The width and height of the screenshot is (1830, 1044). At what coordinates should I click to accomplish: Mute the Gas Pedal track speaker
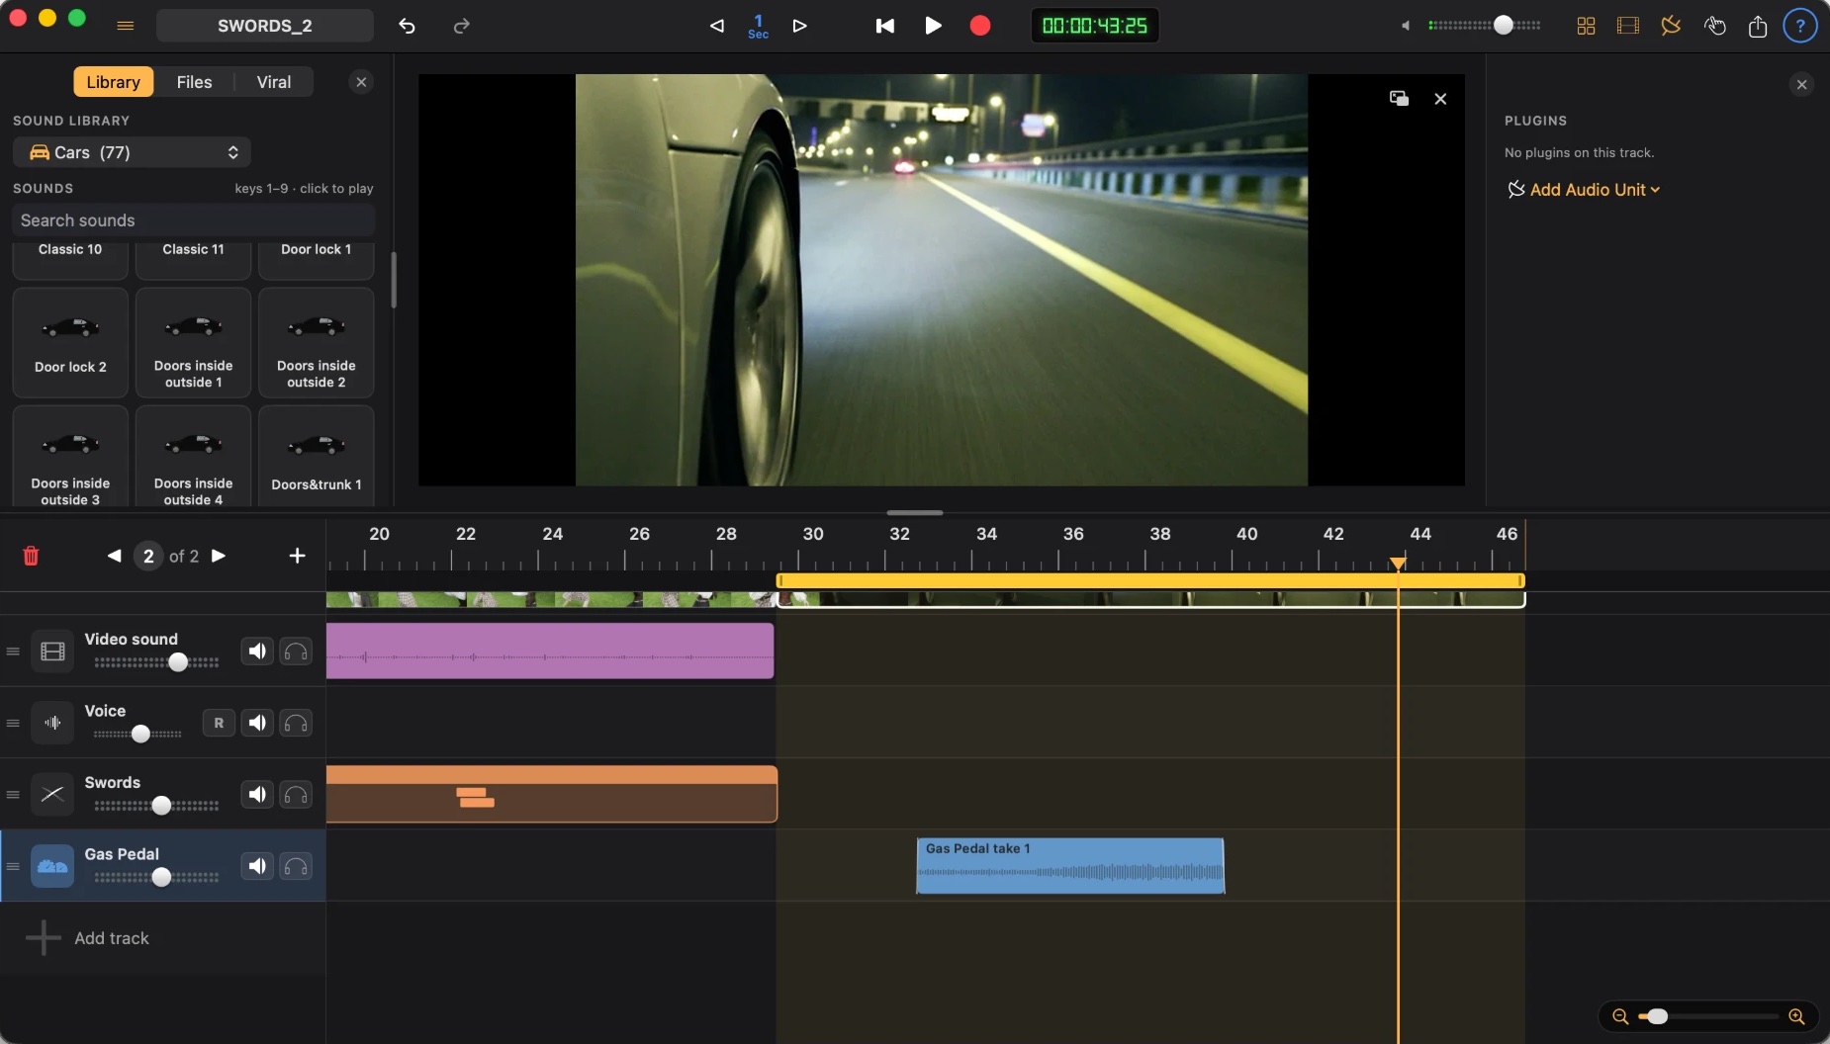click(x=257, y=866)
